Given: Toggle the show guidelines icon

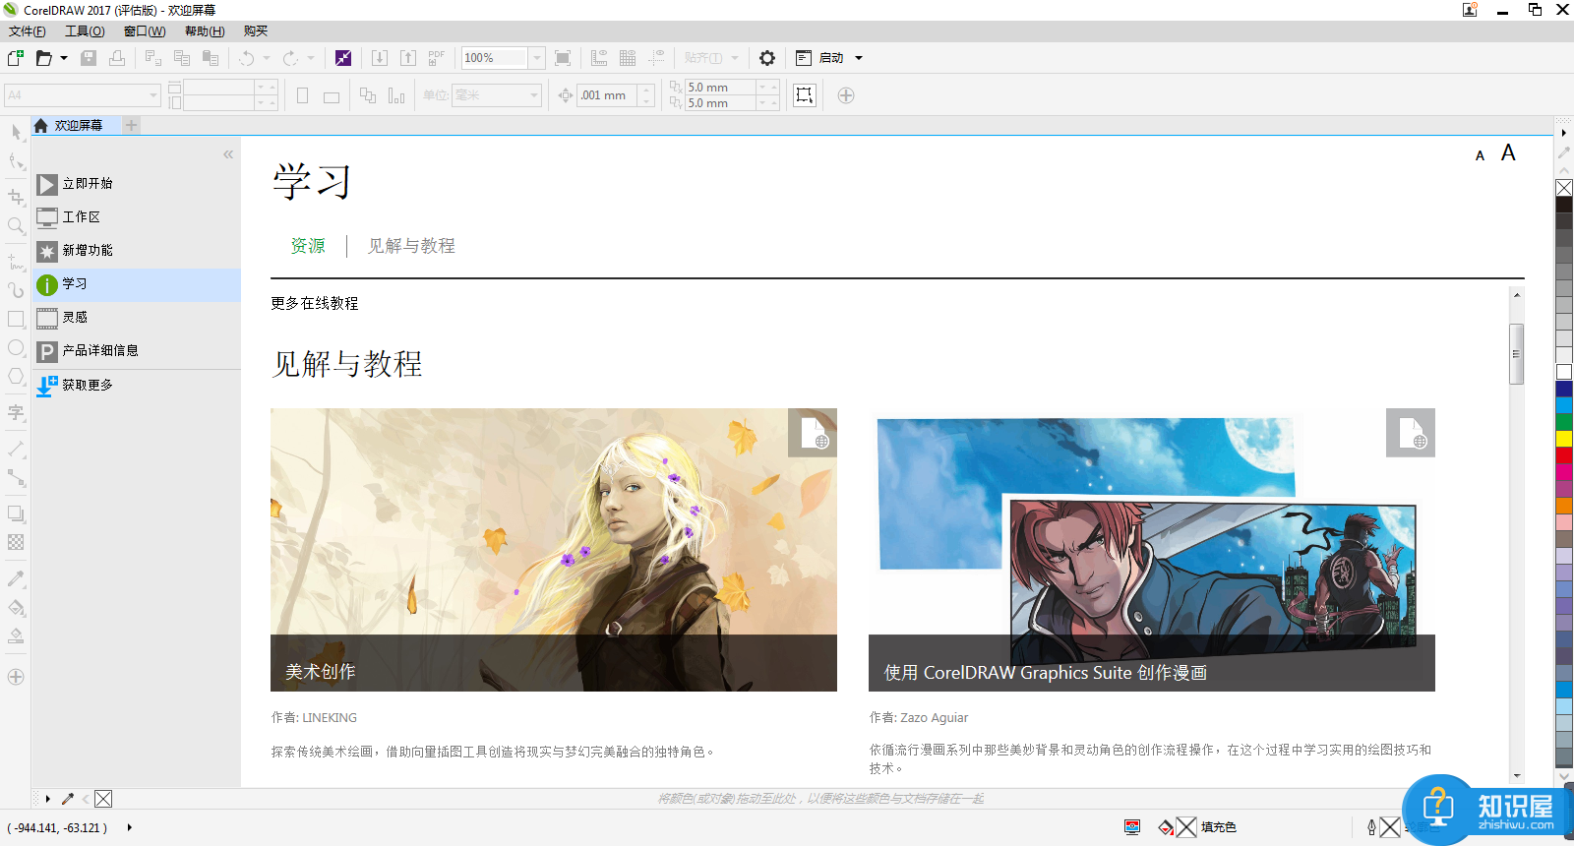Looking at the screenshot, I should 656,58.
